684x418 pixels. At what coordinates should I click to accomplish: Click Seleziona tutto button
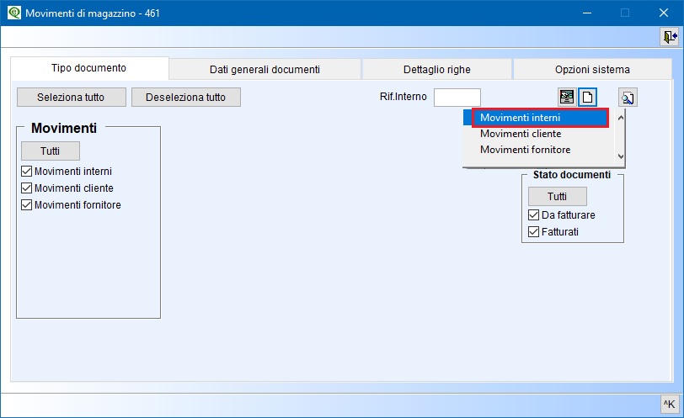[x=71, y=97]
